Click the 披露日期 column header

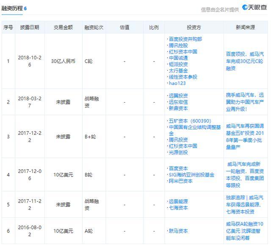pos(30,28)
